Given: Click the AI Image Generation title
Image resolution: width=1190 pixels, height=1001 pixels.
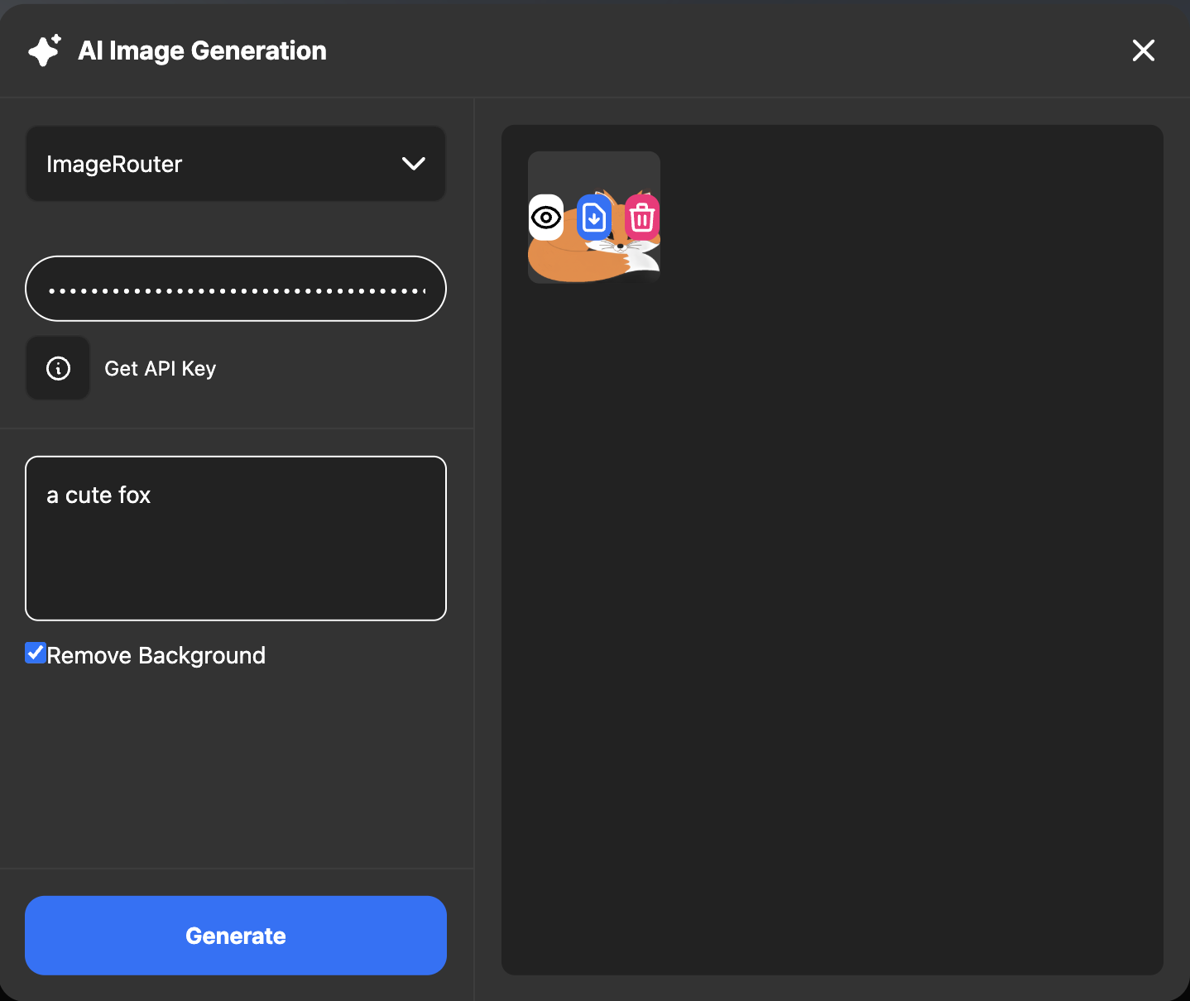Looking at the screenshot, I should click(203, 50).
